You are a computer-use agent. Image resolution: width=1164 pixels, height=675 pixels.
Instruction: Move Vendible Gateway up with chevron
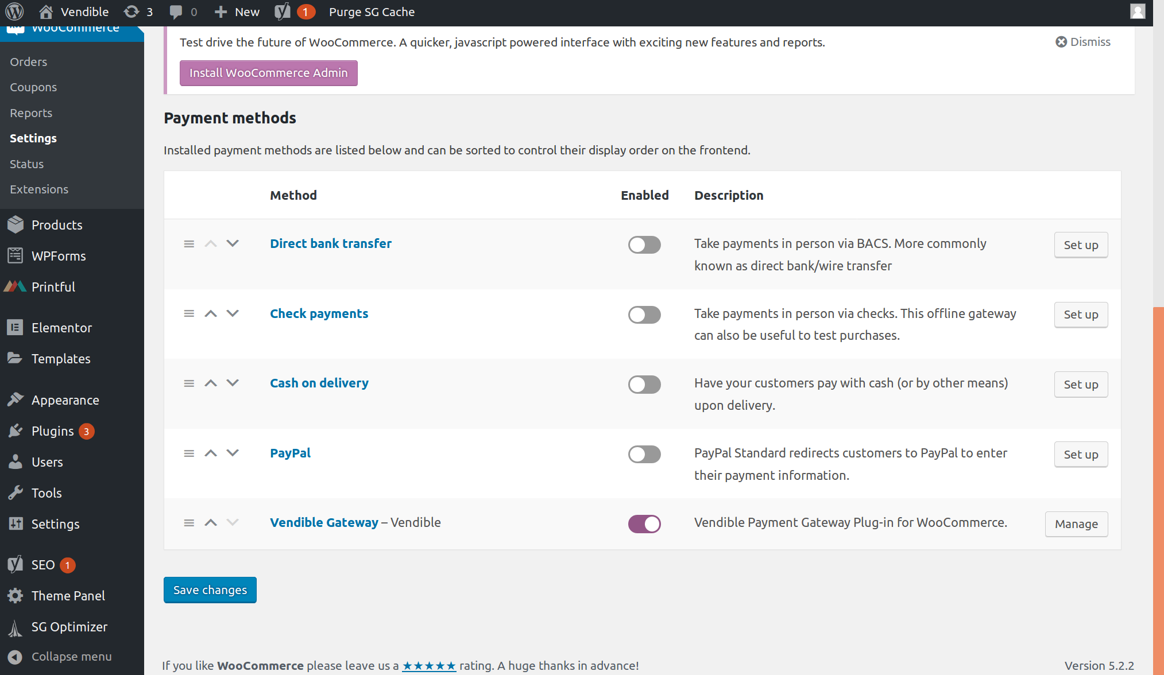[x=211, y=523]
